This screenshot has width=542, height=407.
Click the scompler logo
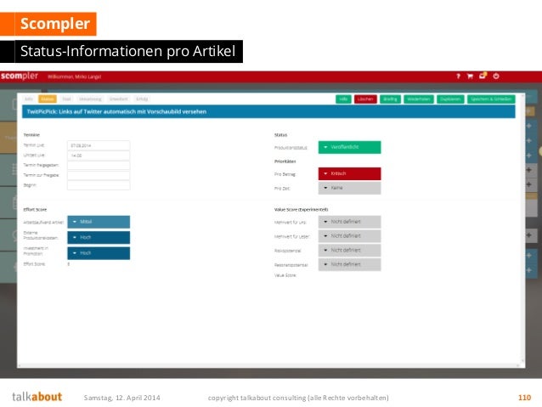(20, 76)
